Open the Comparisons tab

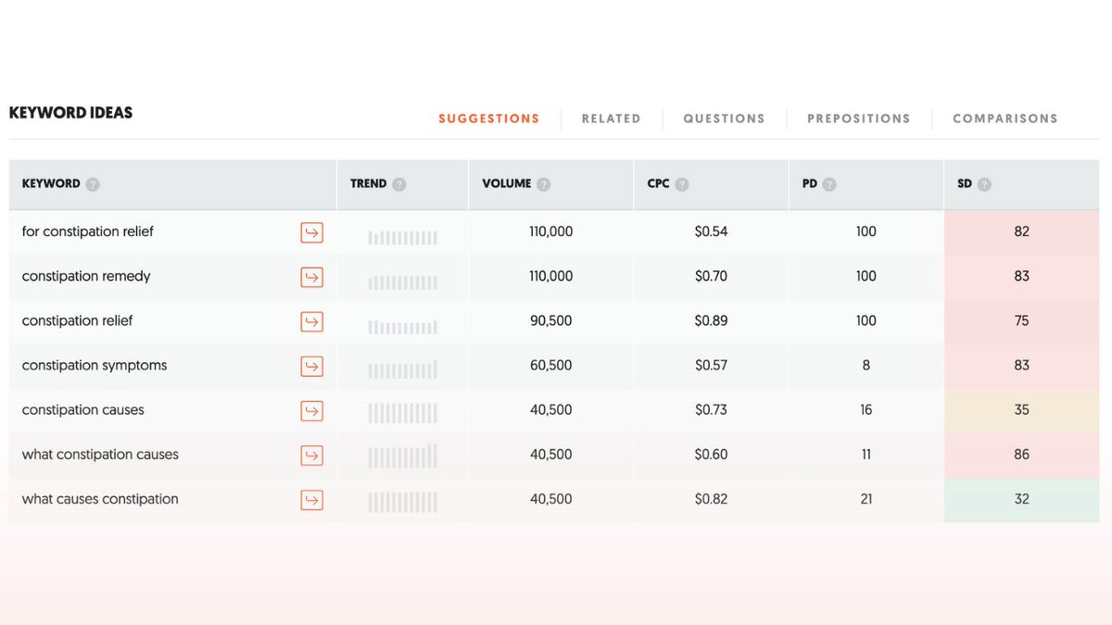point(1005,119)
